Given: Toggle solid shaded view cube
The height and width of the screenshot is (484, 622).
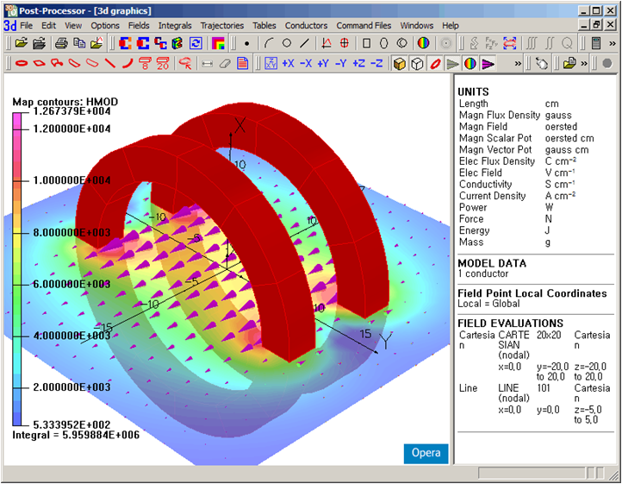Looking at the screenshot, I should 399,64.
